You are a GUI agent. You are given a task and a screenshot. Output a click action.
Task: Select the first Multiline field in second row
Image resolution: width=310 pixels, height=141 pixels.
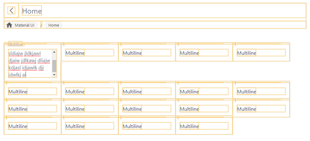pos(32,91)
